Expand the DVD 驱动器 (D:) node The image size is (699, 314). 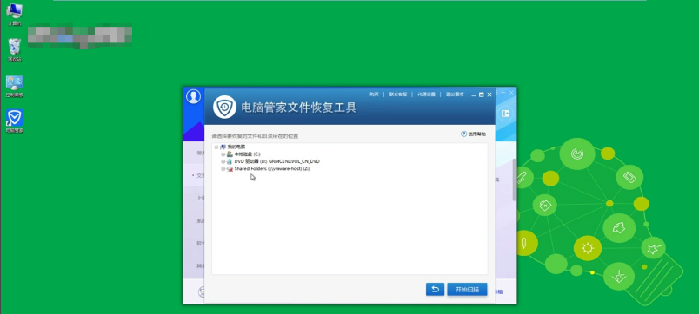[x=223, y=162]
